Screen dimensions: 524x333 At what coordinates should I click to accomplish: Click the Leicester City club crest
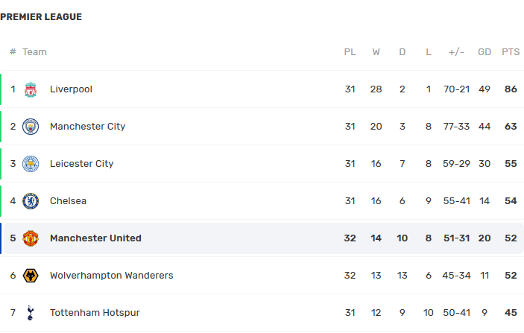tap(31, 164)
